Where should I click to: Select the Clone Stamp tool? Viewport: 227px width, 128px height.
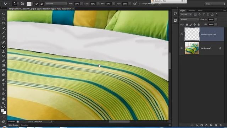pos(3,52)
